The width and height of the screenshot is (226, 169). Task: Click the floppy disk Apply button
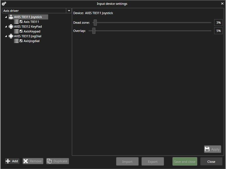point(212,149)
